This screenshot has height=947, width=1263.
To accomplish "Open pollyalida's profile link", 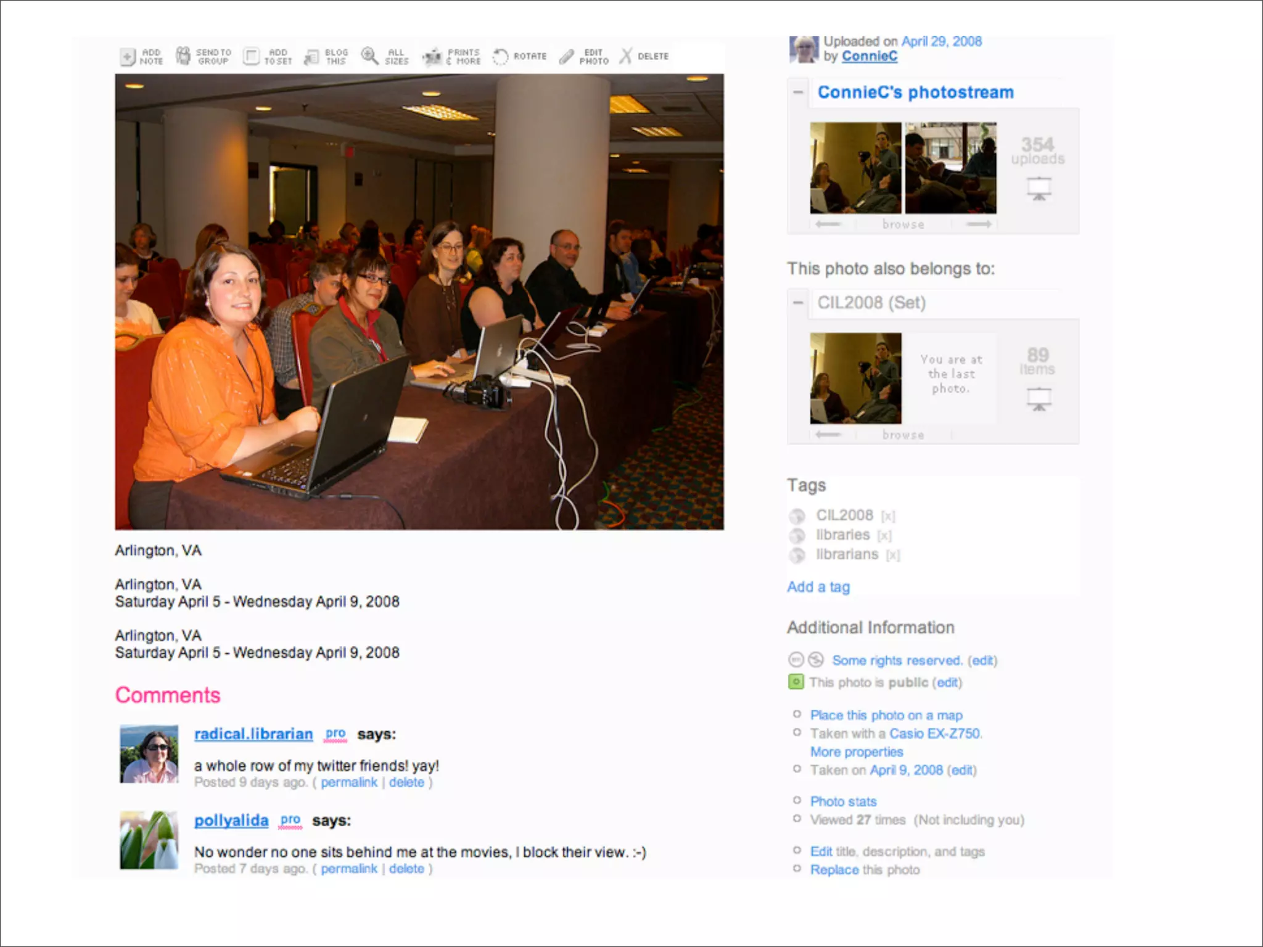I will [x=231, y=821].
